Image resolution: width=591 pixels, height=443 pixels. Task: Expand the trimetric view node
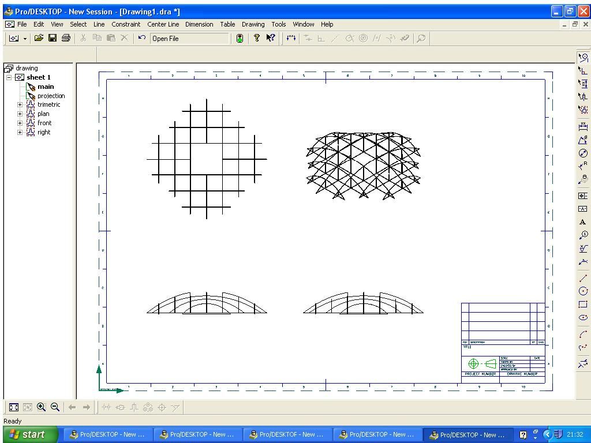[20, 105]
